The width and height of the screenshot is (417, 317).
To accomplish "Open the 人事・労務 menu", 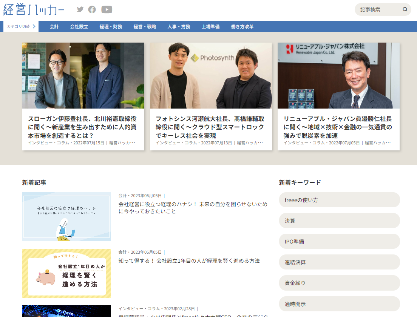I will (x=179, y=26).
